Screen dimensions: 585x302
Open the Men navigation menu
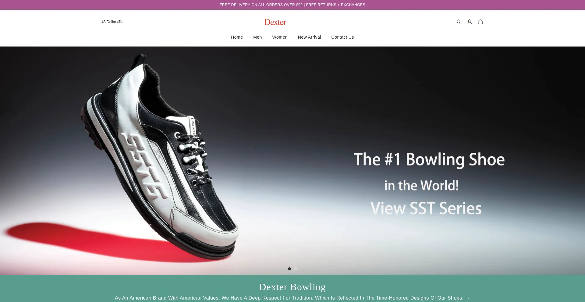pyautogui.click(x=257, y=37)
